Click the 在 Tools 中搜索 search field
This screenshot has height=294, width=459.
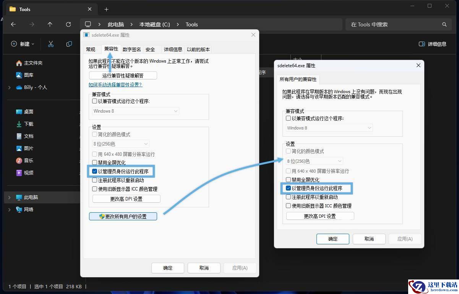[x=394, y=24]
